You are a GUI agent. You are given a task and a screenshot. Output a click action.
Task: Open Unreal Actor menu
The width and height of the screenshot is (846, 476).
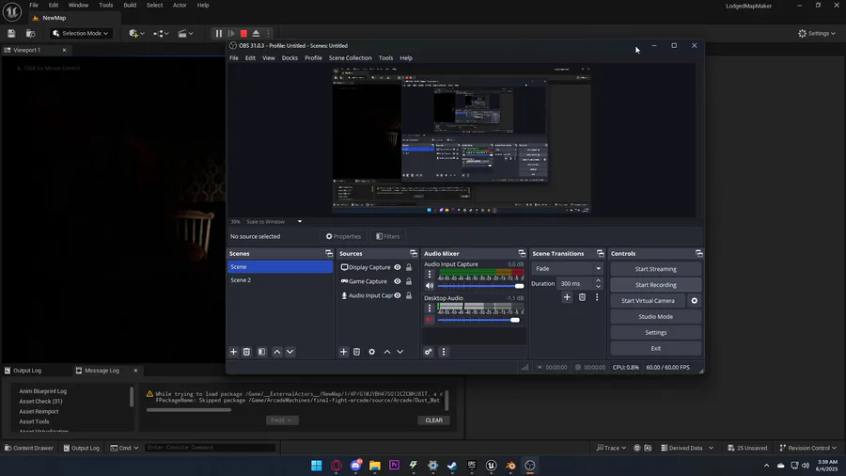tap(180, 5)
